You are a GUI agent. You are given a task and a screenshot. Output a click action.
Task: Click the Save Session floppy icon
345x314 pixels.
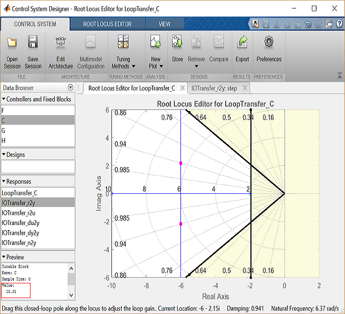click(x=33, y=42)
